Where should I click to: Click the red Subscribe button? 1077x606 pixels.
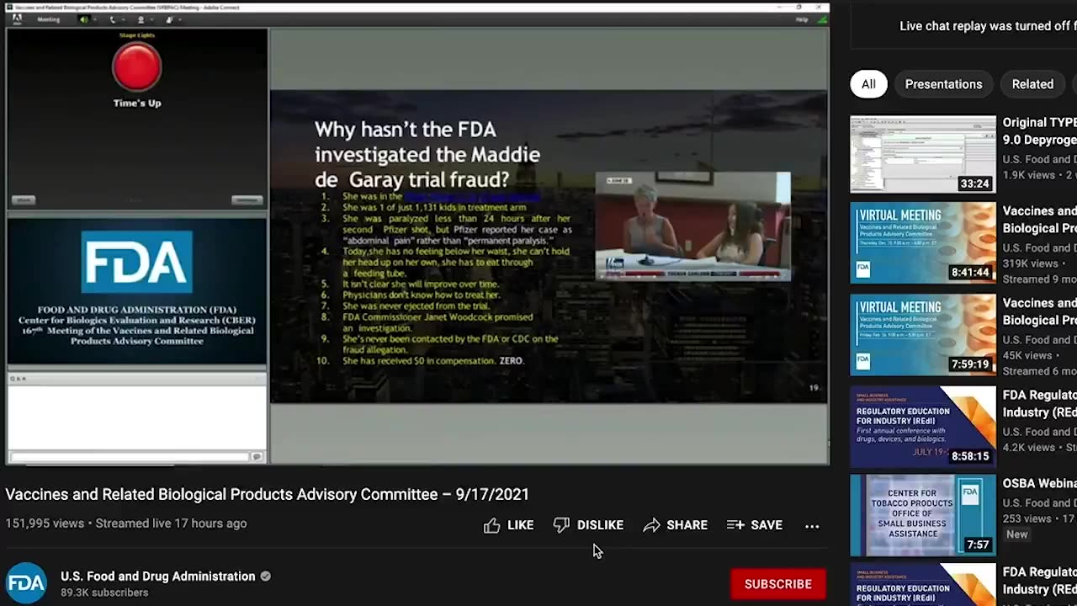pos(777,584)
